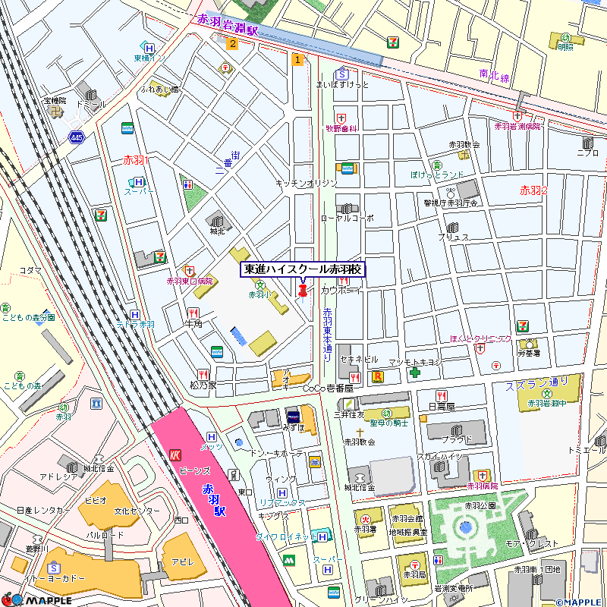Viewport: 607px width, 607px height.
Task: Select the 警視庁赤羽庁舎 police icon
Action: [x=451, y=193]
